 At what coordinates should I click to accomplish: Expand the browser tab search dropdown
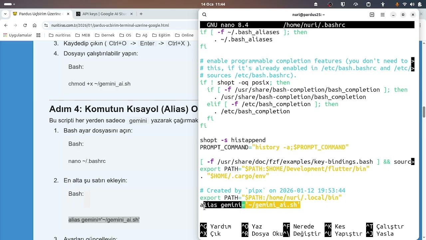(5, 14)
